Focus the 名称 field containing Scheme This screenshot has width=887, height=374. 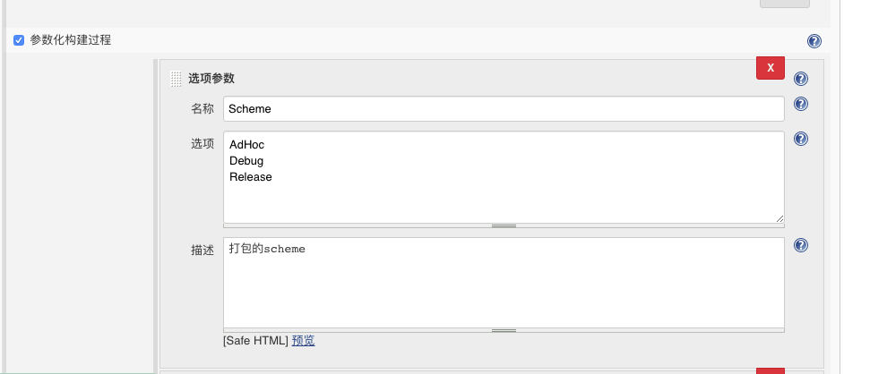click(504, 108)
